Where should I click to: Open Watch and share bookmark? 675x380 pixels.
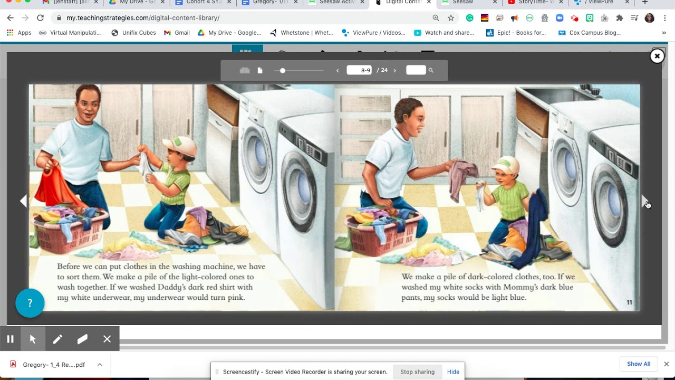[x=444, y=33]
